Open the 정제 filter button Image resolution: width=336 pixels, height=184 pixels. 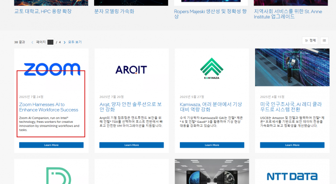310,41
